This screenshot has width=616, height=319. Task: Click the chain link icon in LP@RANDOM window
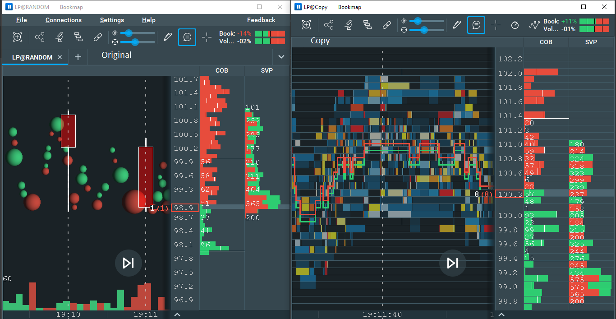[98, 37]
